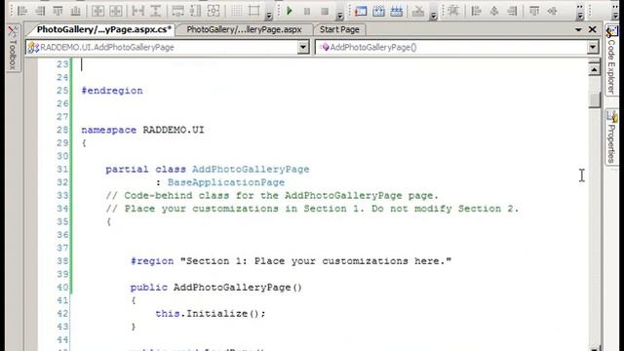Click the greyed grid icon after the separator
The image size is (624, 351).
(x=453, y=11)
